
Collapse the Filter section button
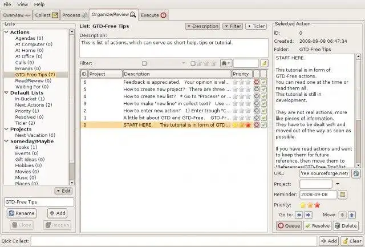pyautogui.click(x=233, y=26)
